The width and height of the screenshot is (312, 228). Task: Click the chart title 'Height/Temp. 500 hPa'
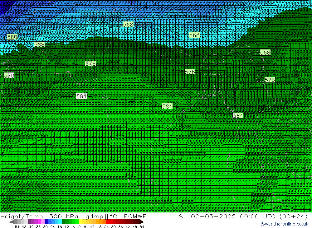coord(40,216)
